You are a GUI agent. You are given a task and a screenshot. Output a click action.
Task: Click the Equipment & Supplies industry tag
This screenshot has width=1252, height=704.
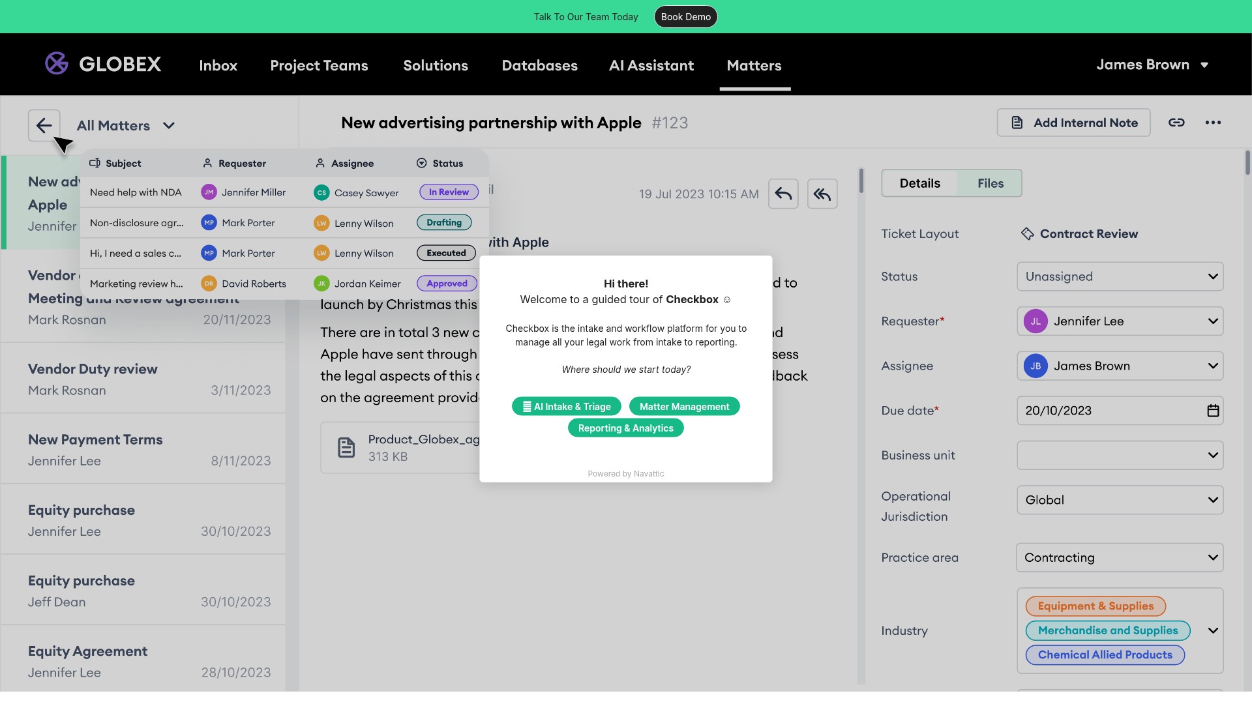[1095, 606]
